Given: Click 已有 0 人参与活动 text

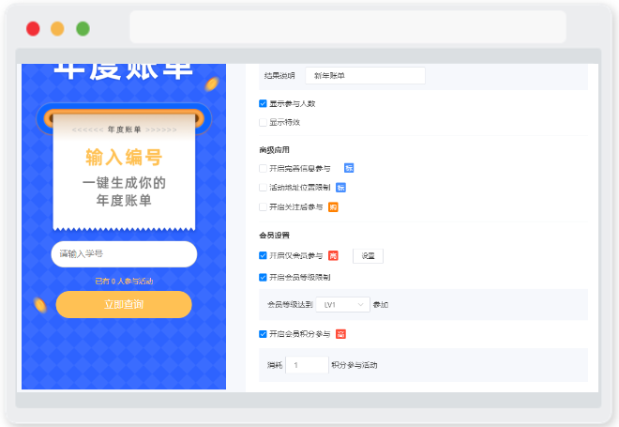Looking at the screenshot, I should (x=124, y=281).
